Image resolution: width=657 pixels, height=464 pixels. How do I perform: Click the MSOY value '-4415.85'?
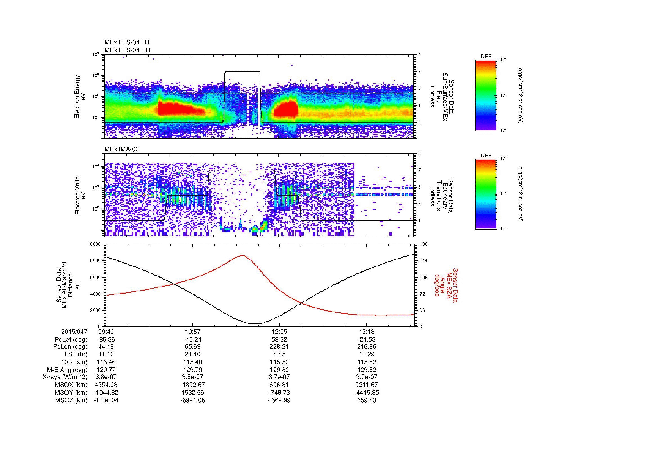[x=367, y=393]
